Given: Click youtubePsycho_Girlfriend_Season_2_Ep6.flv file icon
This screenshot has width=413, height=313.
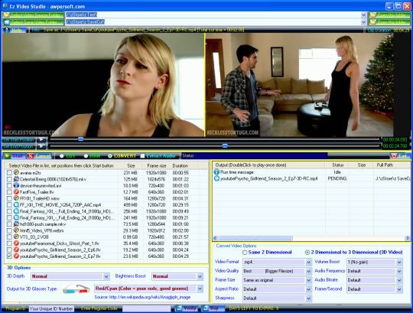Looking at the screenshot, I should point(16,249).
